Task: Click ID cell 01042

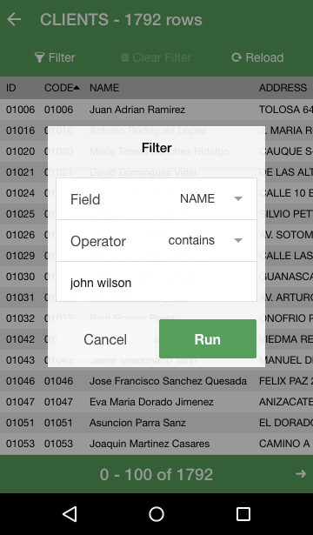Action: pos(21,339)
